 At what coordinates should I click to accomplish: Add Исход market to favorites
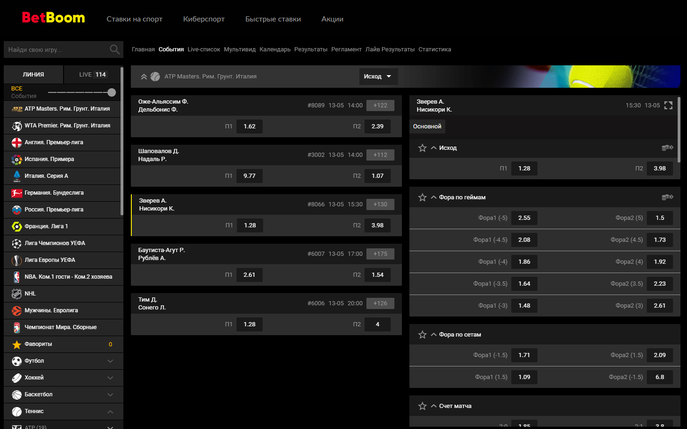422,148
